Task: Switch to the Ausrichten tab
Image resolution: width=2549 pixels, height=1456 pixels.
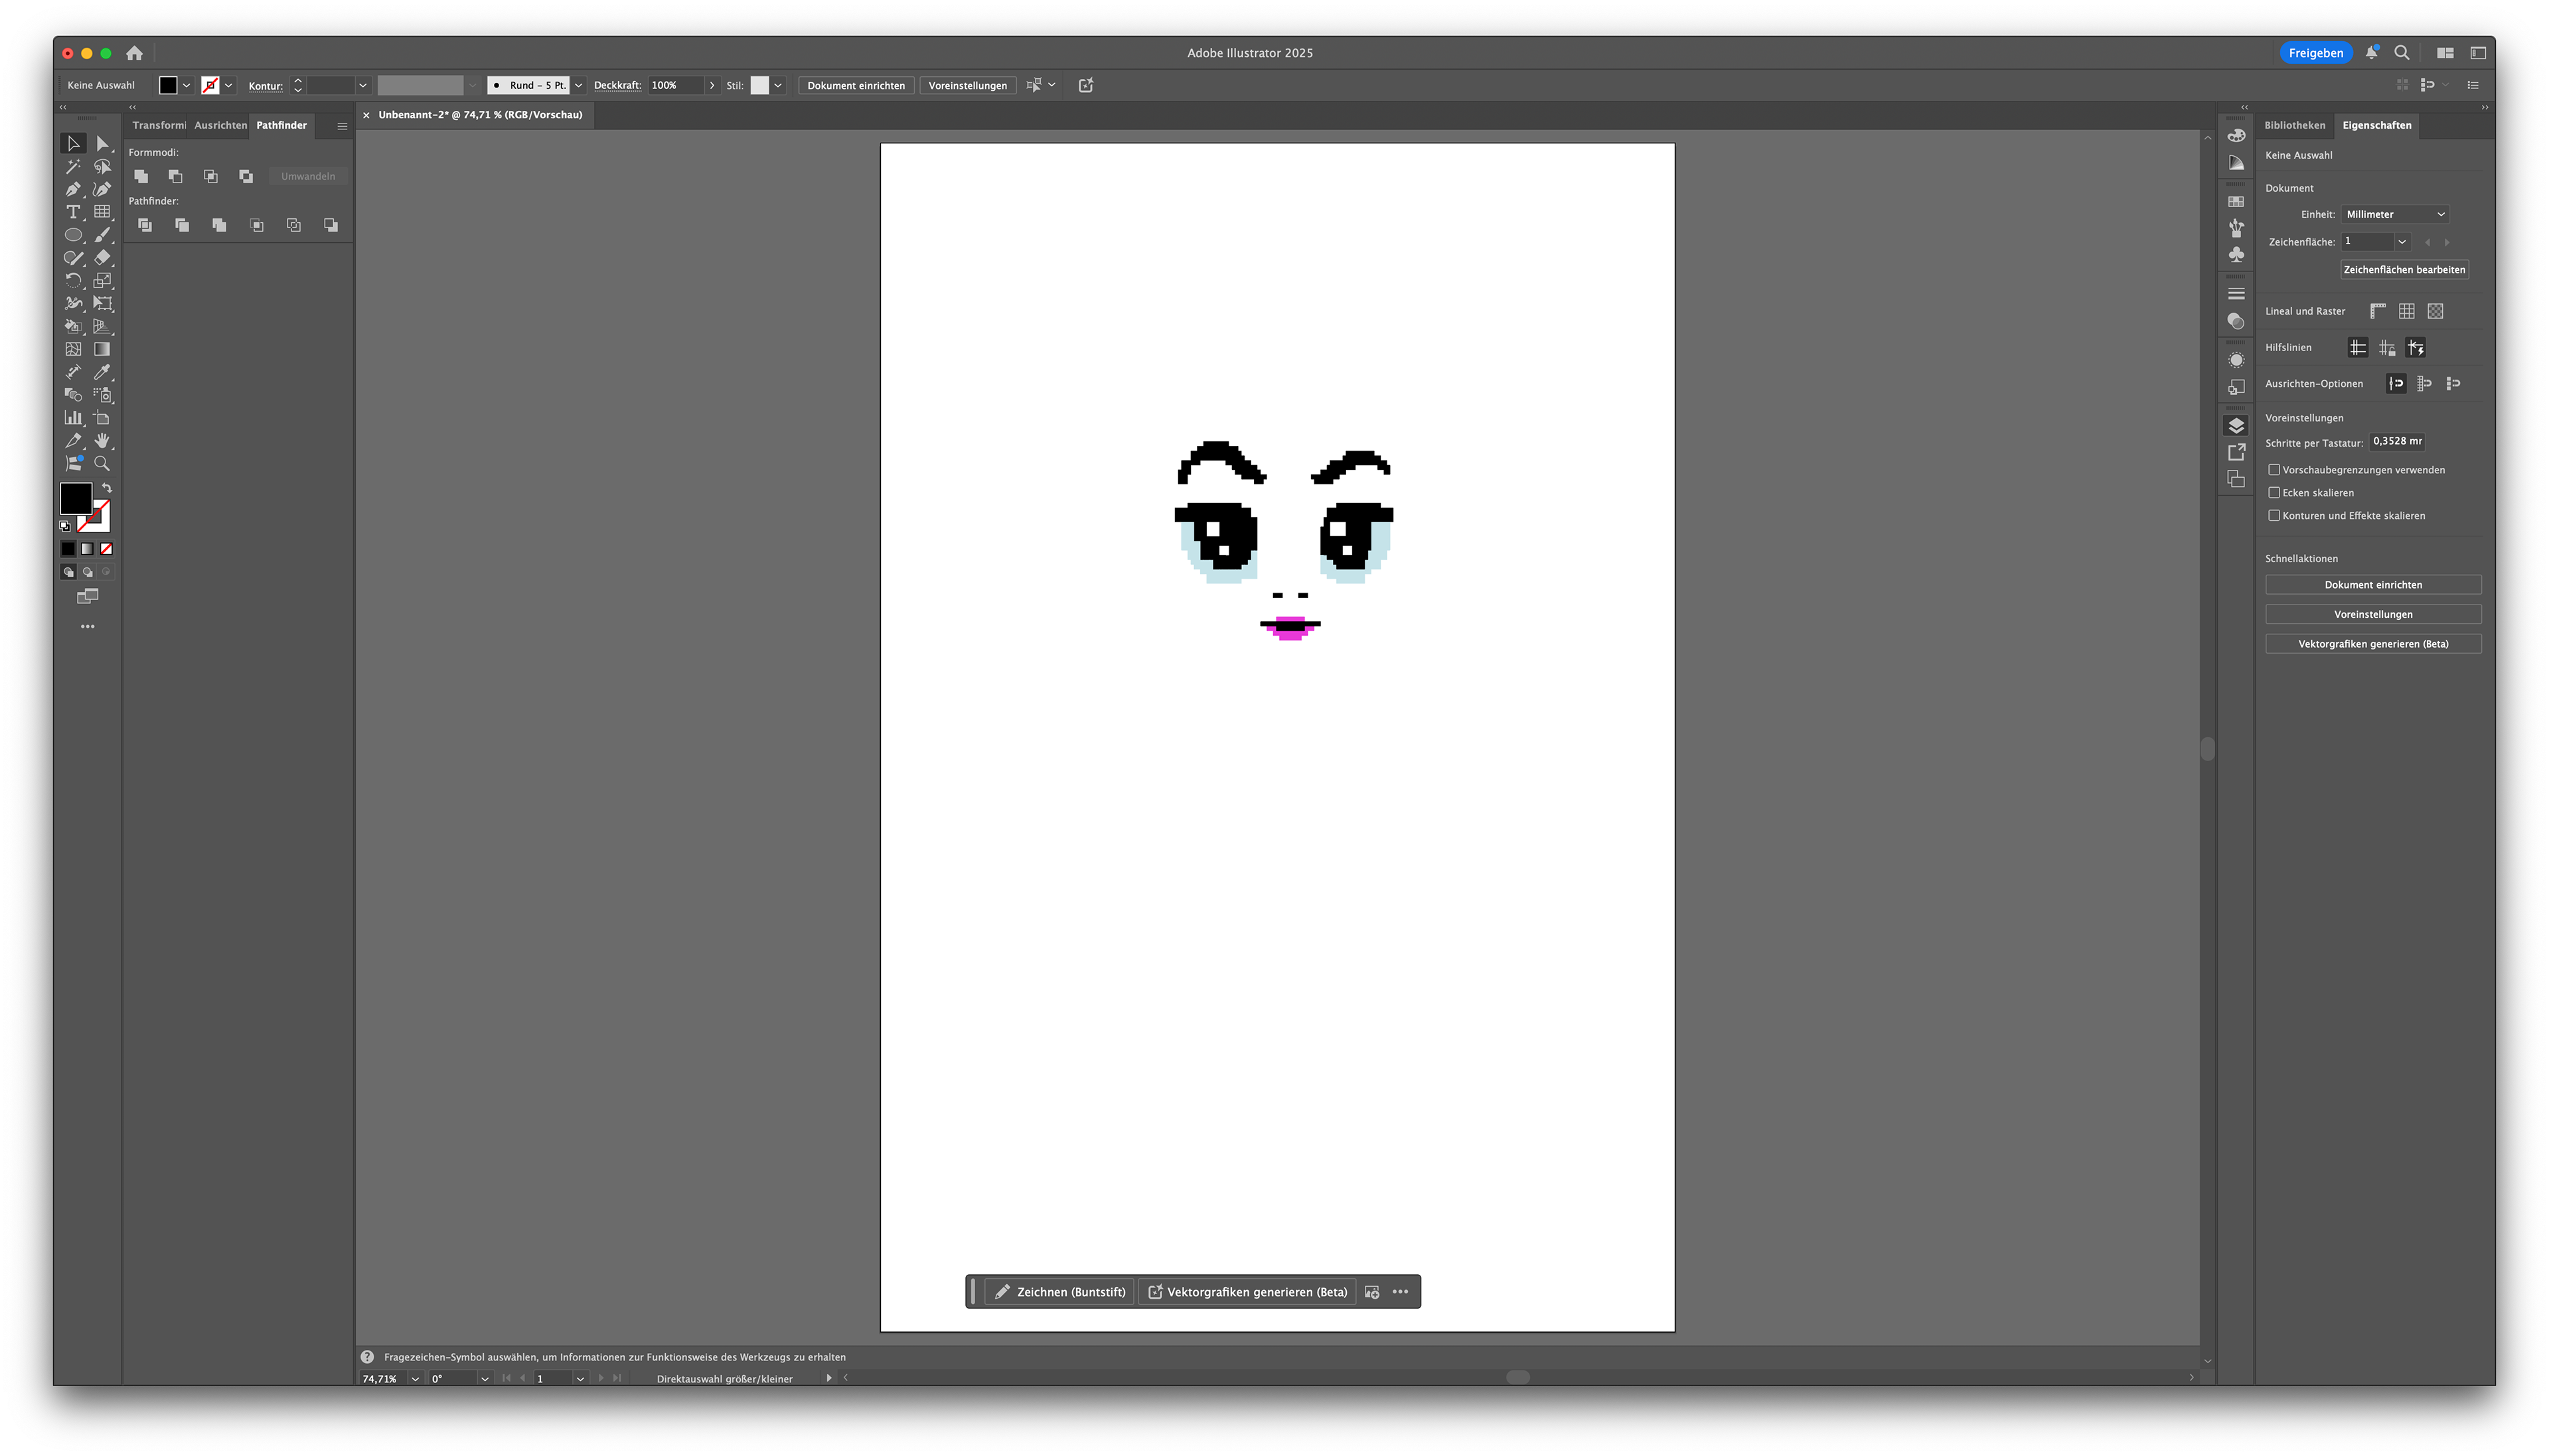Action: (220, 125)
